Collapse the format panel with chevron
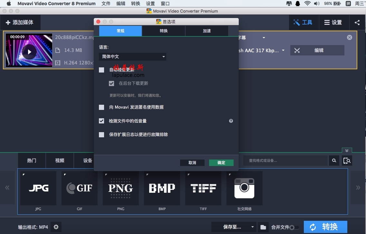Image resolution: width=366 pixels, height=234 pixels. 347,151
